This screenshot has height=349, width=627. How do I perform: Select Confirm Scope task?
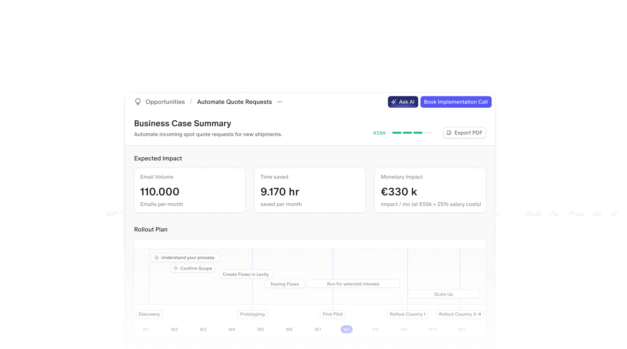[x=193, y=269]
